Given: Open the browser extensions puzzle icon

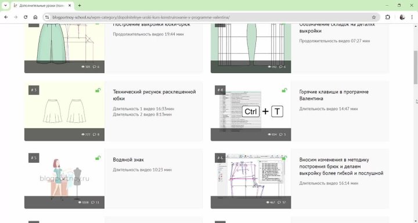Looking at the screenshot, I should tap(388, 17).
